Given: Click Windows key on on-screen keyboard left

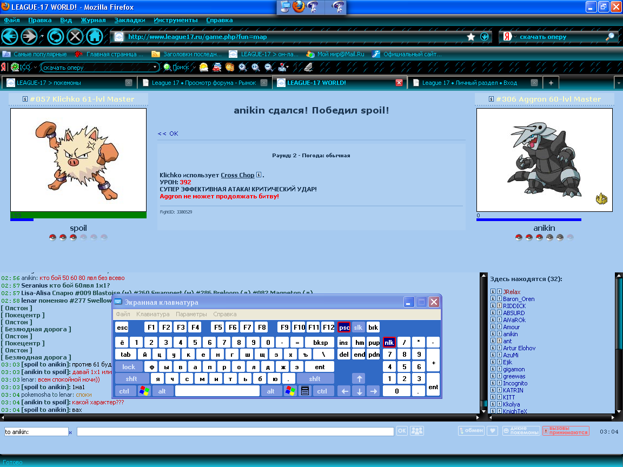Looking at the screenshot, I should tap(144, 391).
